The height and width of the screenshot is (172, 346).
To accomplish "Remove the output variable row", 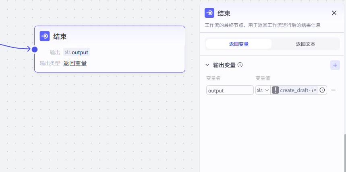I will pos(334,90).
